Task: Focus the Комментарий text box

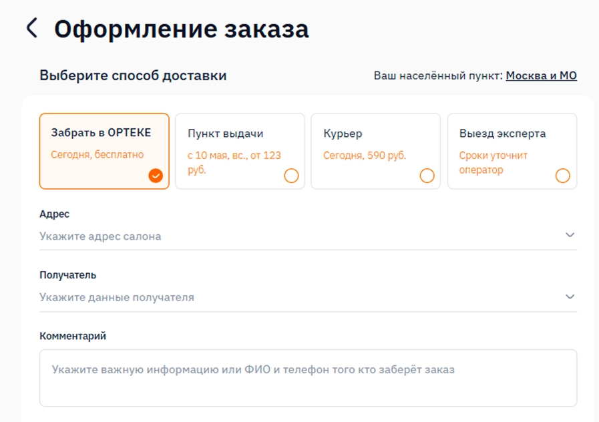Action: point(308,378)
